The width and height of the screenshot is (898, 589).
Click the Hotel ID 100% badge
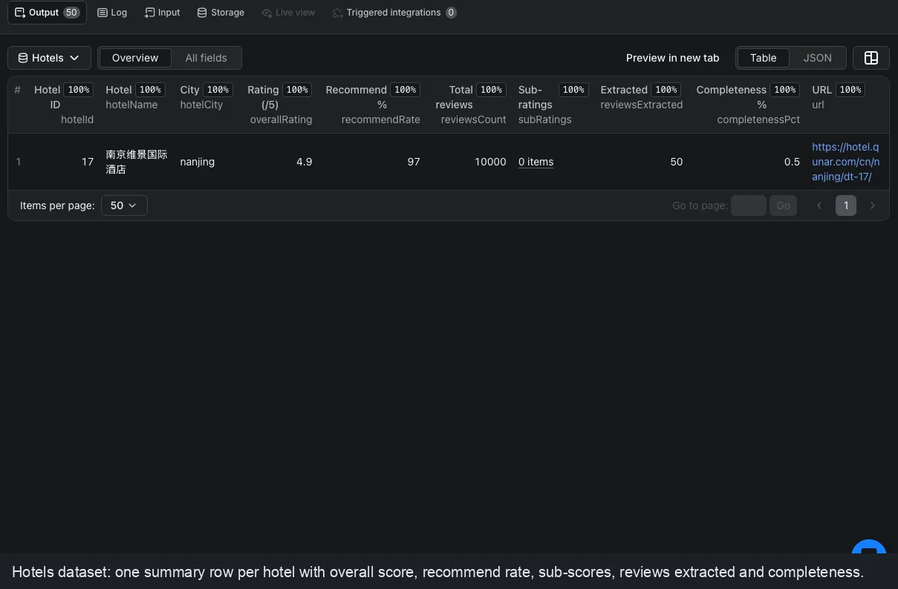[78, 90]
